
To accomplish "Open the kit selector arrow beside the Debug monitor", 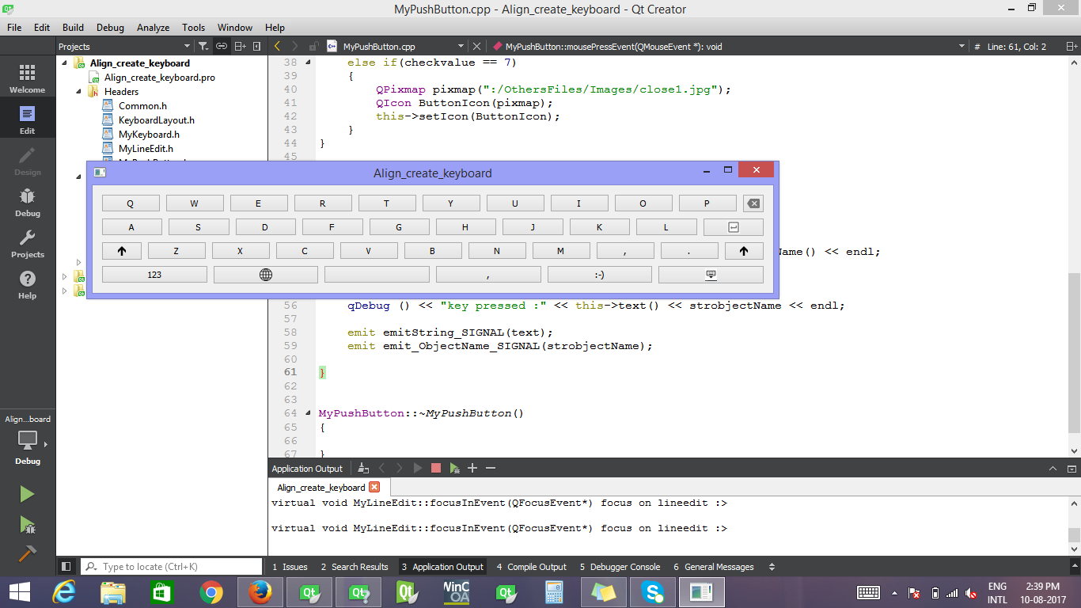I will point(45,444).
